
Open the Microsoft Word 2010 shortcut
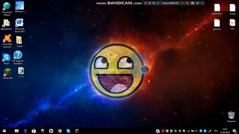tap(19, 26)
